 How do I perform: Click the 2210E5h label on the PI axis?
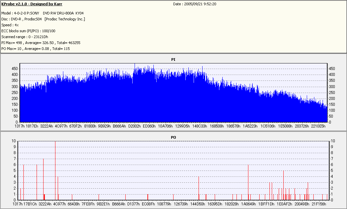click(x=318, y=126)
